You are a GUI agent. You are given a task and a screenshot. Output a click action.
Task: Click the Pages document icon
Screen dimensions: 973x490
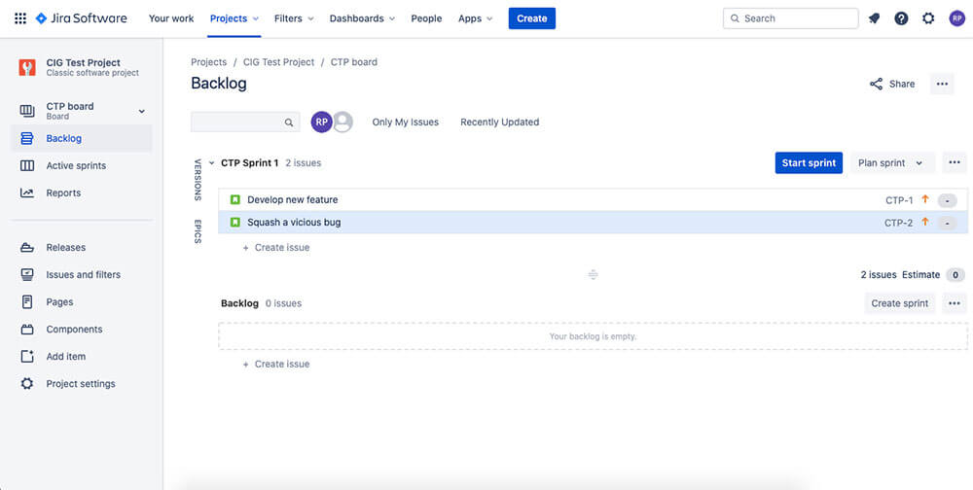pyautogui.click(x=26, y=302)
